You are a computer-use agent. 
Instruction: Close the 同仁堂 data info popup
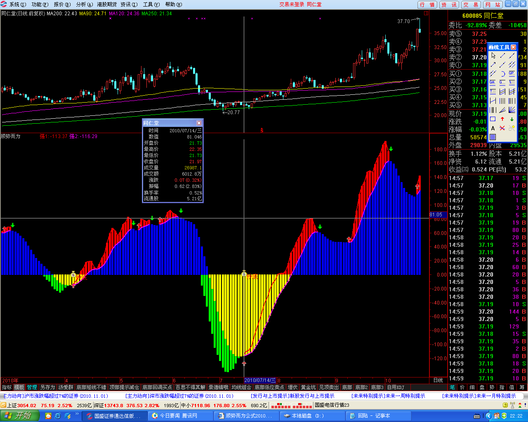pyautogui.click(x=199, y=123)
